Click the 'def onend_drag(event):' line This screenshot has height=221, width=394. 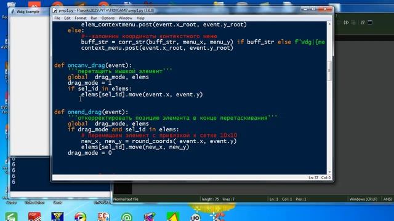click(91, 112)
